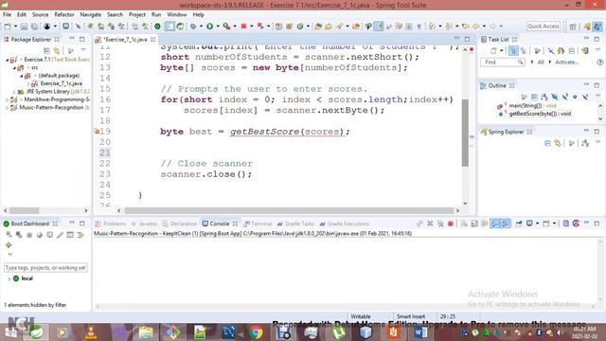606x341 pixels.
Task: Click the help question icon in Task List
Action: (599, 62)
